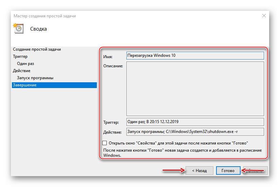Jump to the 'Действие' wizard step
Screen dimensions: 280x187
tap(21, 71)
